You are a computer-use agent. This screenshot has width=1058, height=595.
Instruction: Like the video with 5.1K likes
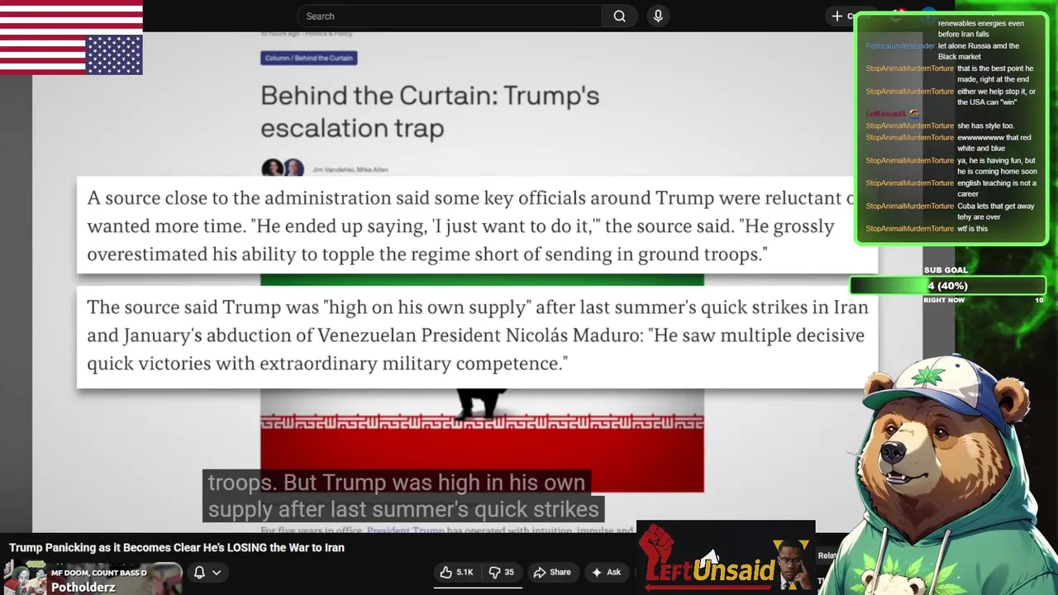point(455,572)
